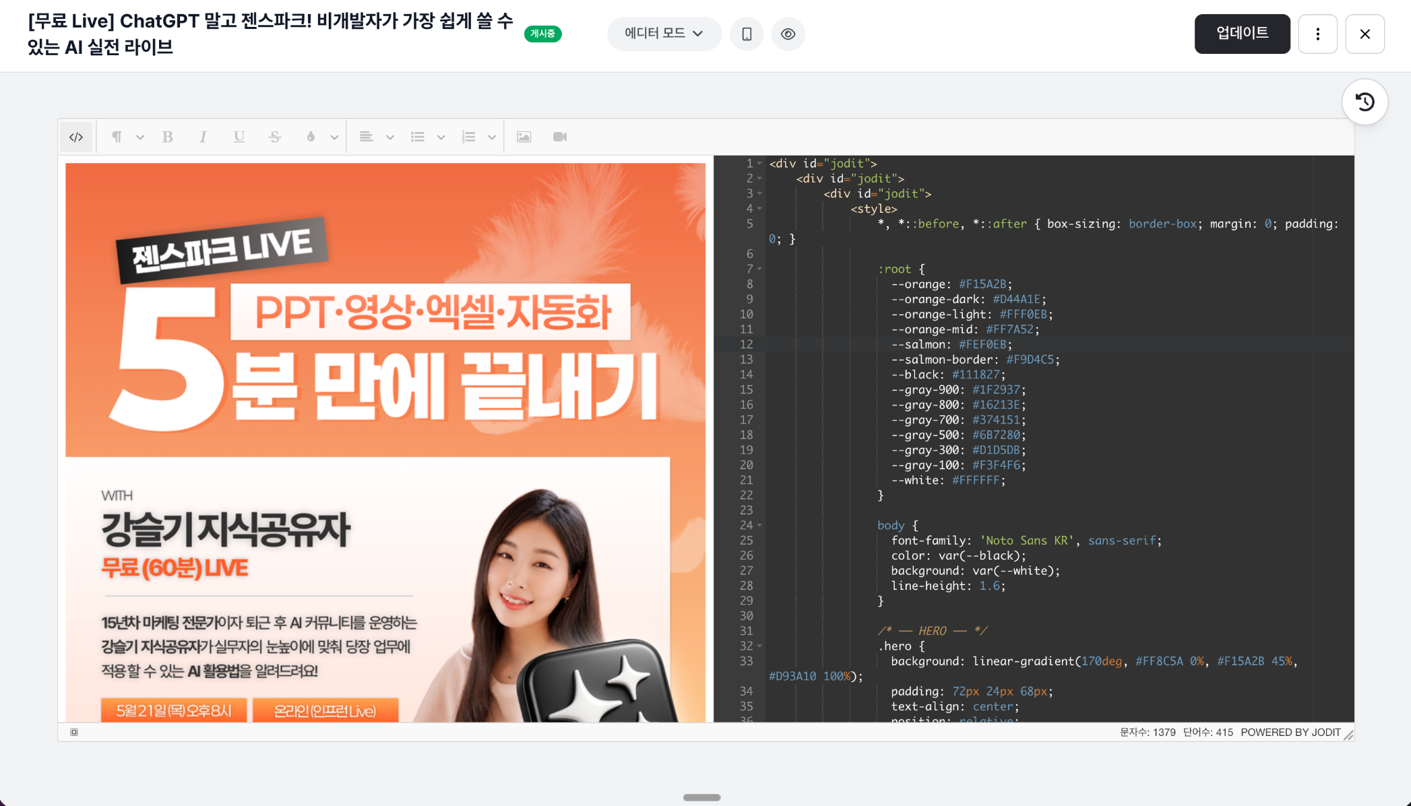Image resolution: width=1411 pixels, height=806 pixels.
Task: Open the eye preview button
Action: 788,34
